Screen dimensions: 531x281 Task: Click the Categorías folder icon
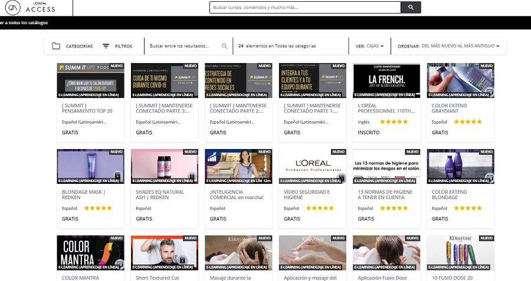pos(56,46)
